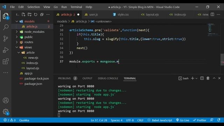Change CRLF end of line sequence
The width and height of the screenshot is (224, 126).
pyautogui.click(x=140, y=120)
